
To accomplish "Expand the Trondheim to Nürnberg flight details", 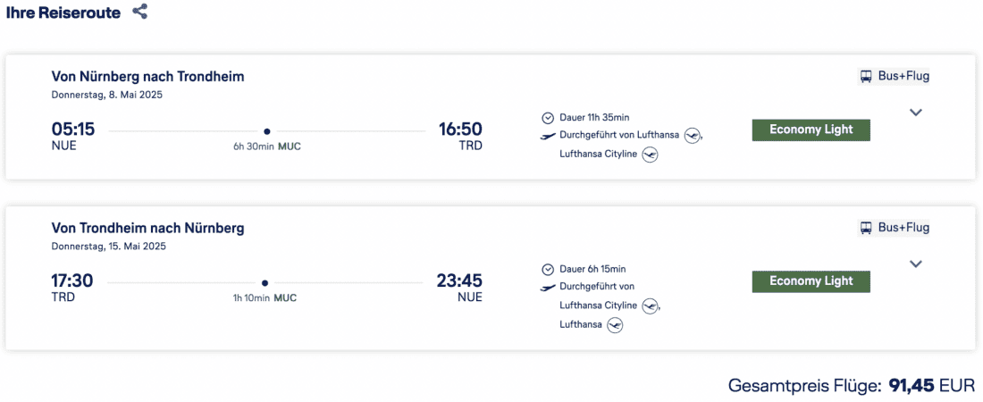I will (915, 264).
